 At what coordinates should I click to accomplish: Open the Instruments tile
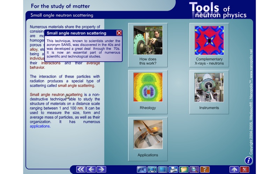pyautogui.click(x=209, y=92)
